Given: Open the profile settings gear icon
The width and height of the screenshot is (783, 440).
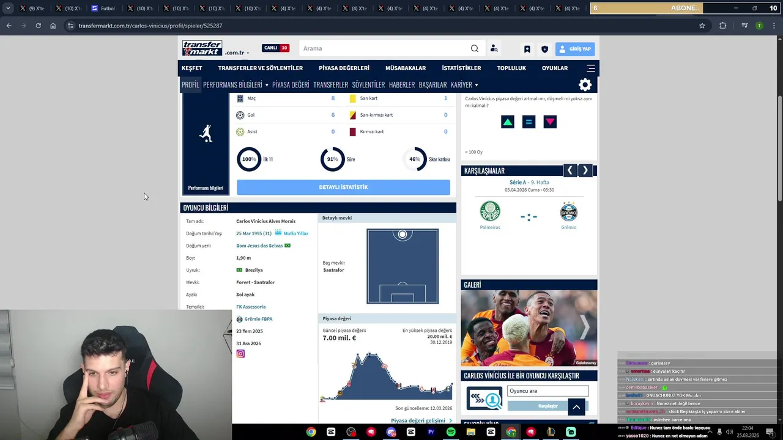Looking at the screenshot, I should tap(585, 84).
